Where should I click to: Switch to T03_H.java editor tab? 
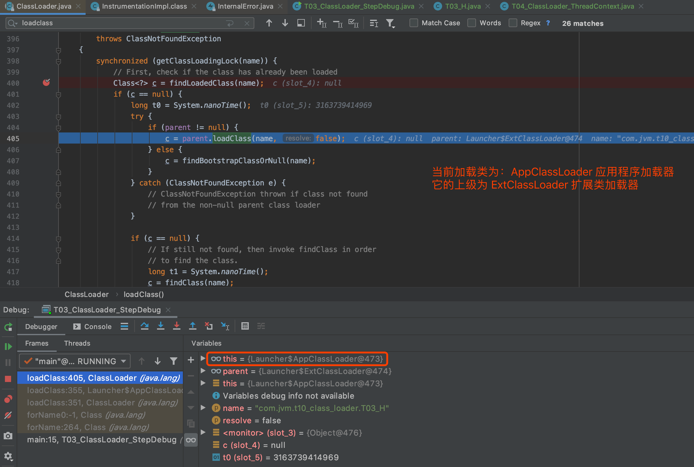click(462, 6)
